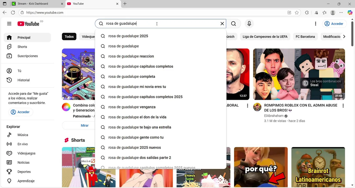
Task: Start voice search with microphone icon
Action: click(x=249, y=24)
